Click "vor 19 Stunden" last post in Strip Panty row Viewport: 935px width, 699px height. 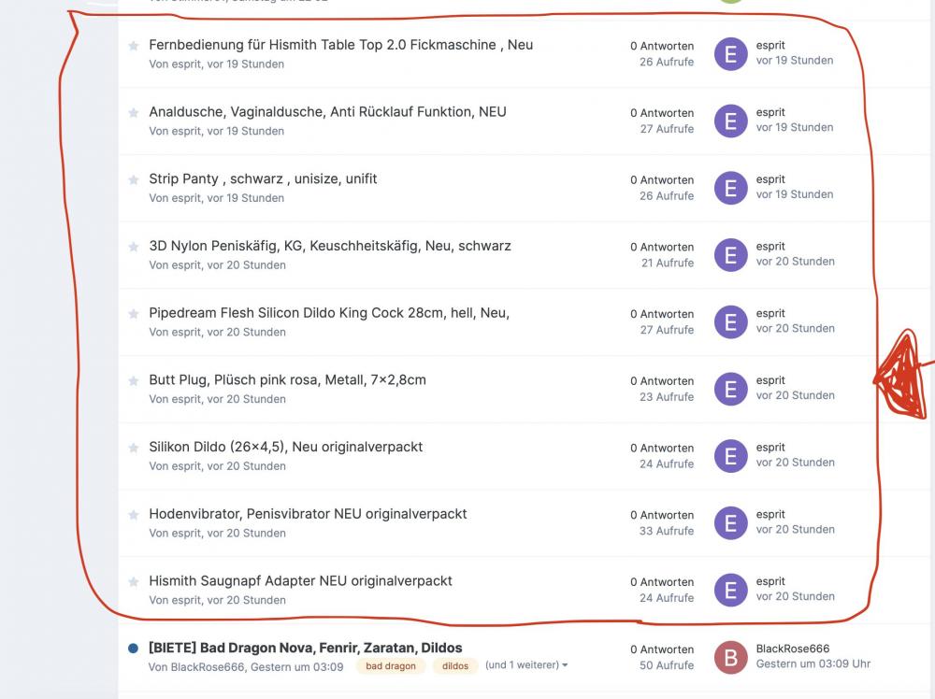tap(794, 194)
